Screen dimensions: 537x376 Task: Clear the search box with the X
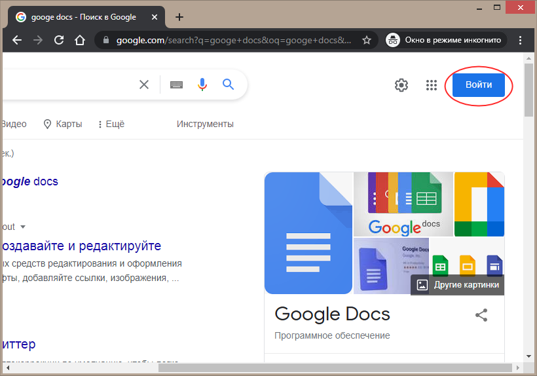144,85
